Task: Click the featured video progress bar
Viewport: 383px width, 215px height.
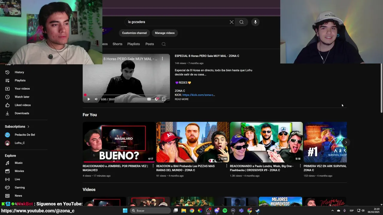Action: coord(126,95)
